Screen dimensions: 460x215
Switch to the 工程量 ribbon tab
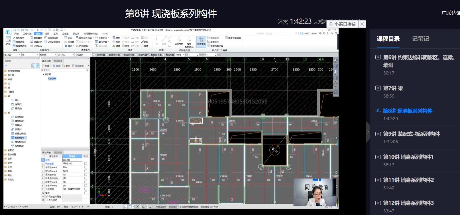pos(65,34)
